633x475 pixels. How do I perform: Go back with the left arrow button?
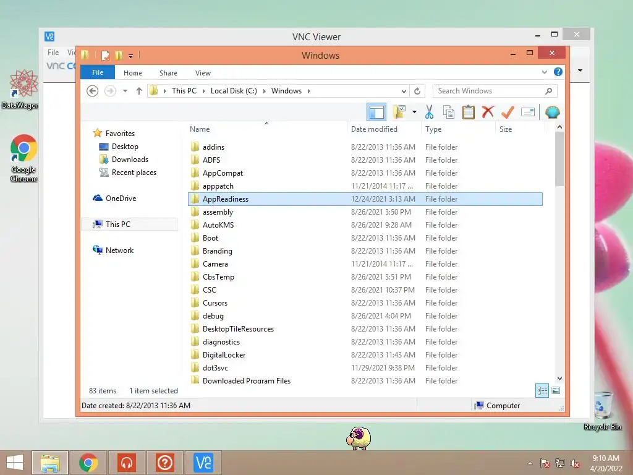click(93, 91)
